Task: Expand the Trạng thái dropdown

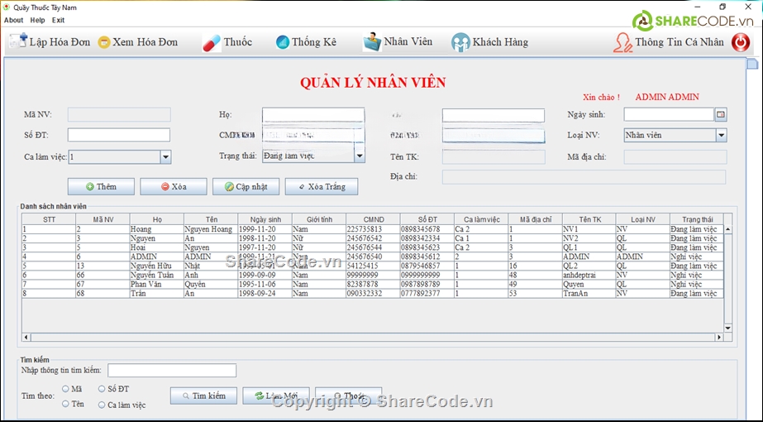Action: (359, 156)
